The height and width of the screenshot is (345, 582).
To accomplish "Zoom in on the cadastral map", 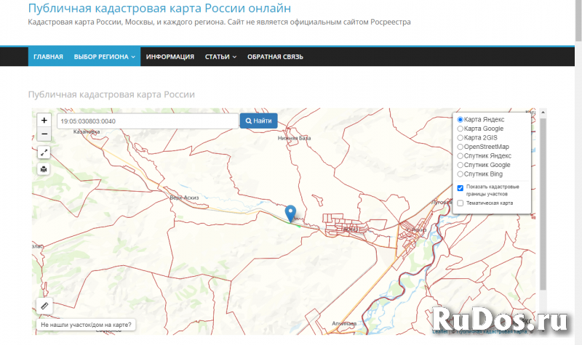I will coord(44,120).
